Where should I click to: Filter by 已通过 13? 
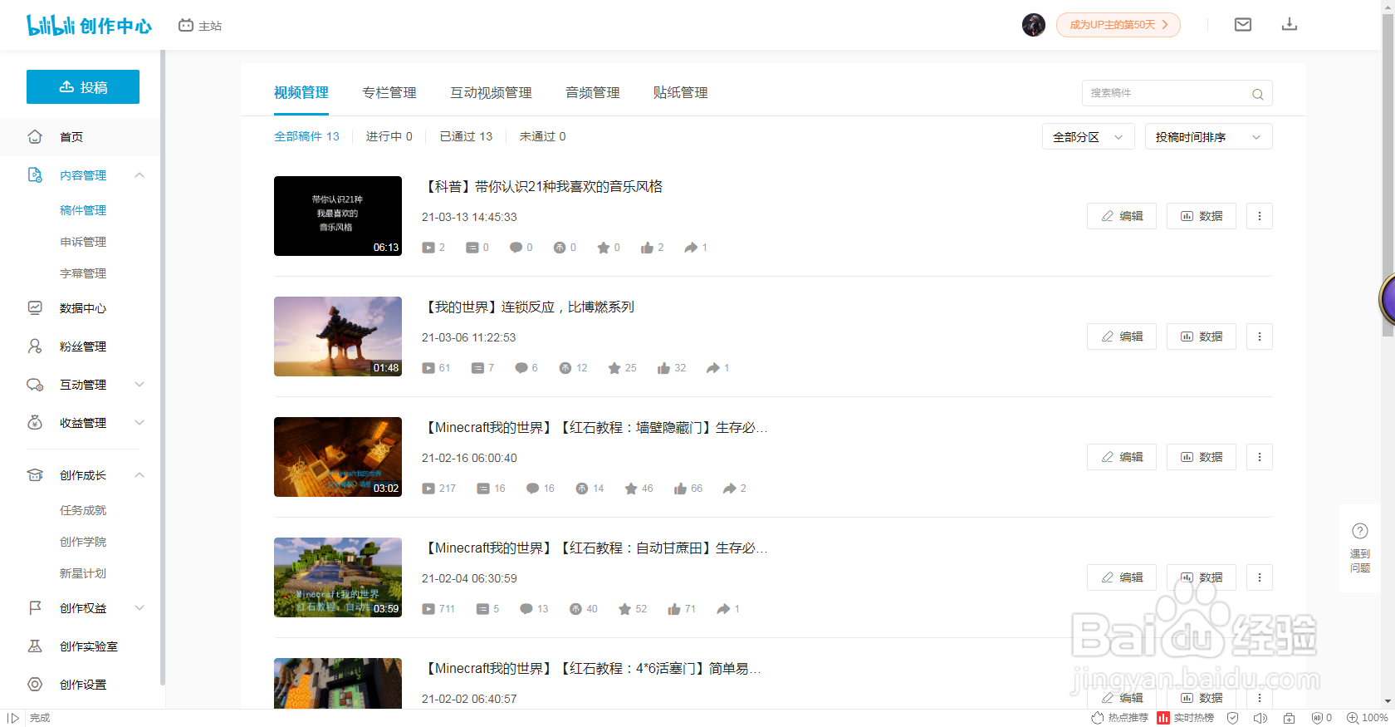tap(466, 136)
